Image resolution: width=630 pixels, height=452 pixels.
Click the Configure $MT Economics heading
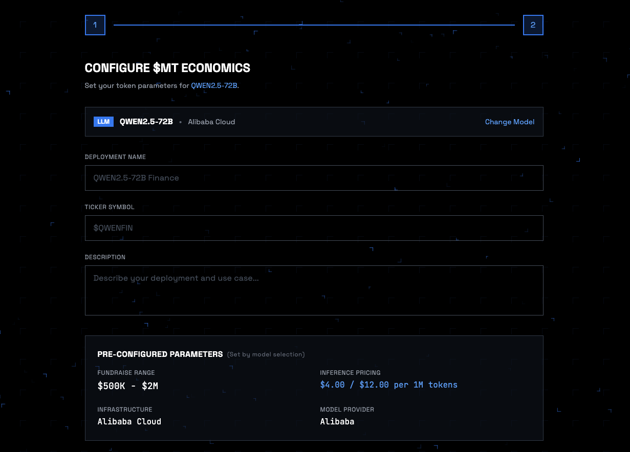(167, 67)
